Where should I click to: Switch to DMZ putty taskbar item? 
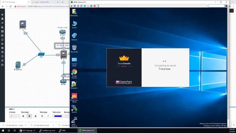[x=67, y=130]
